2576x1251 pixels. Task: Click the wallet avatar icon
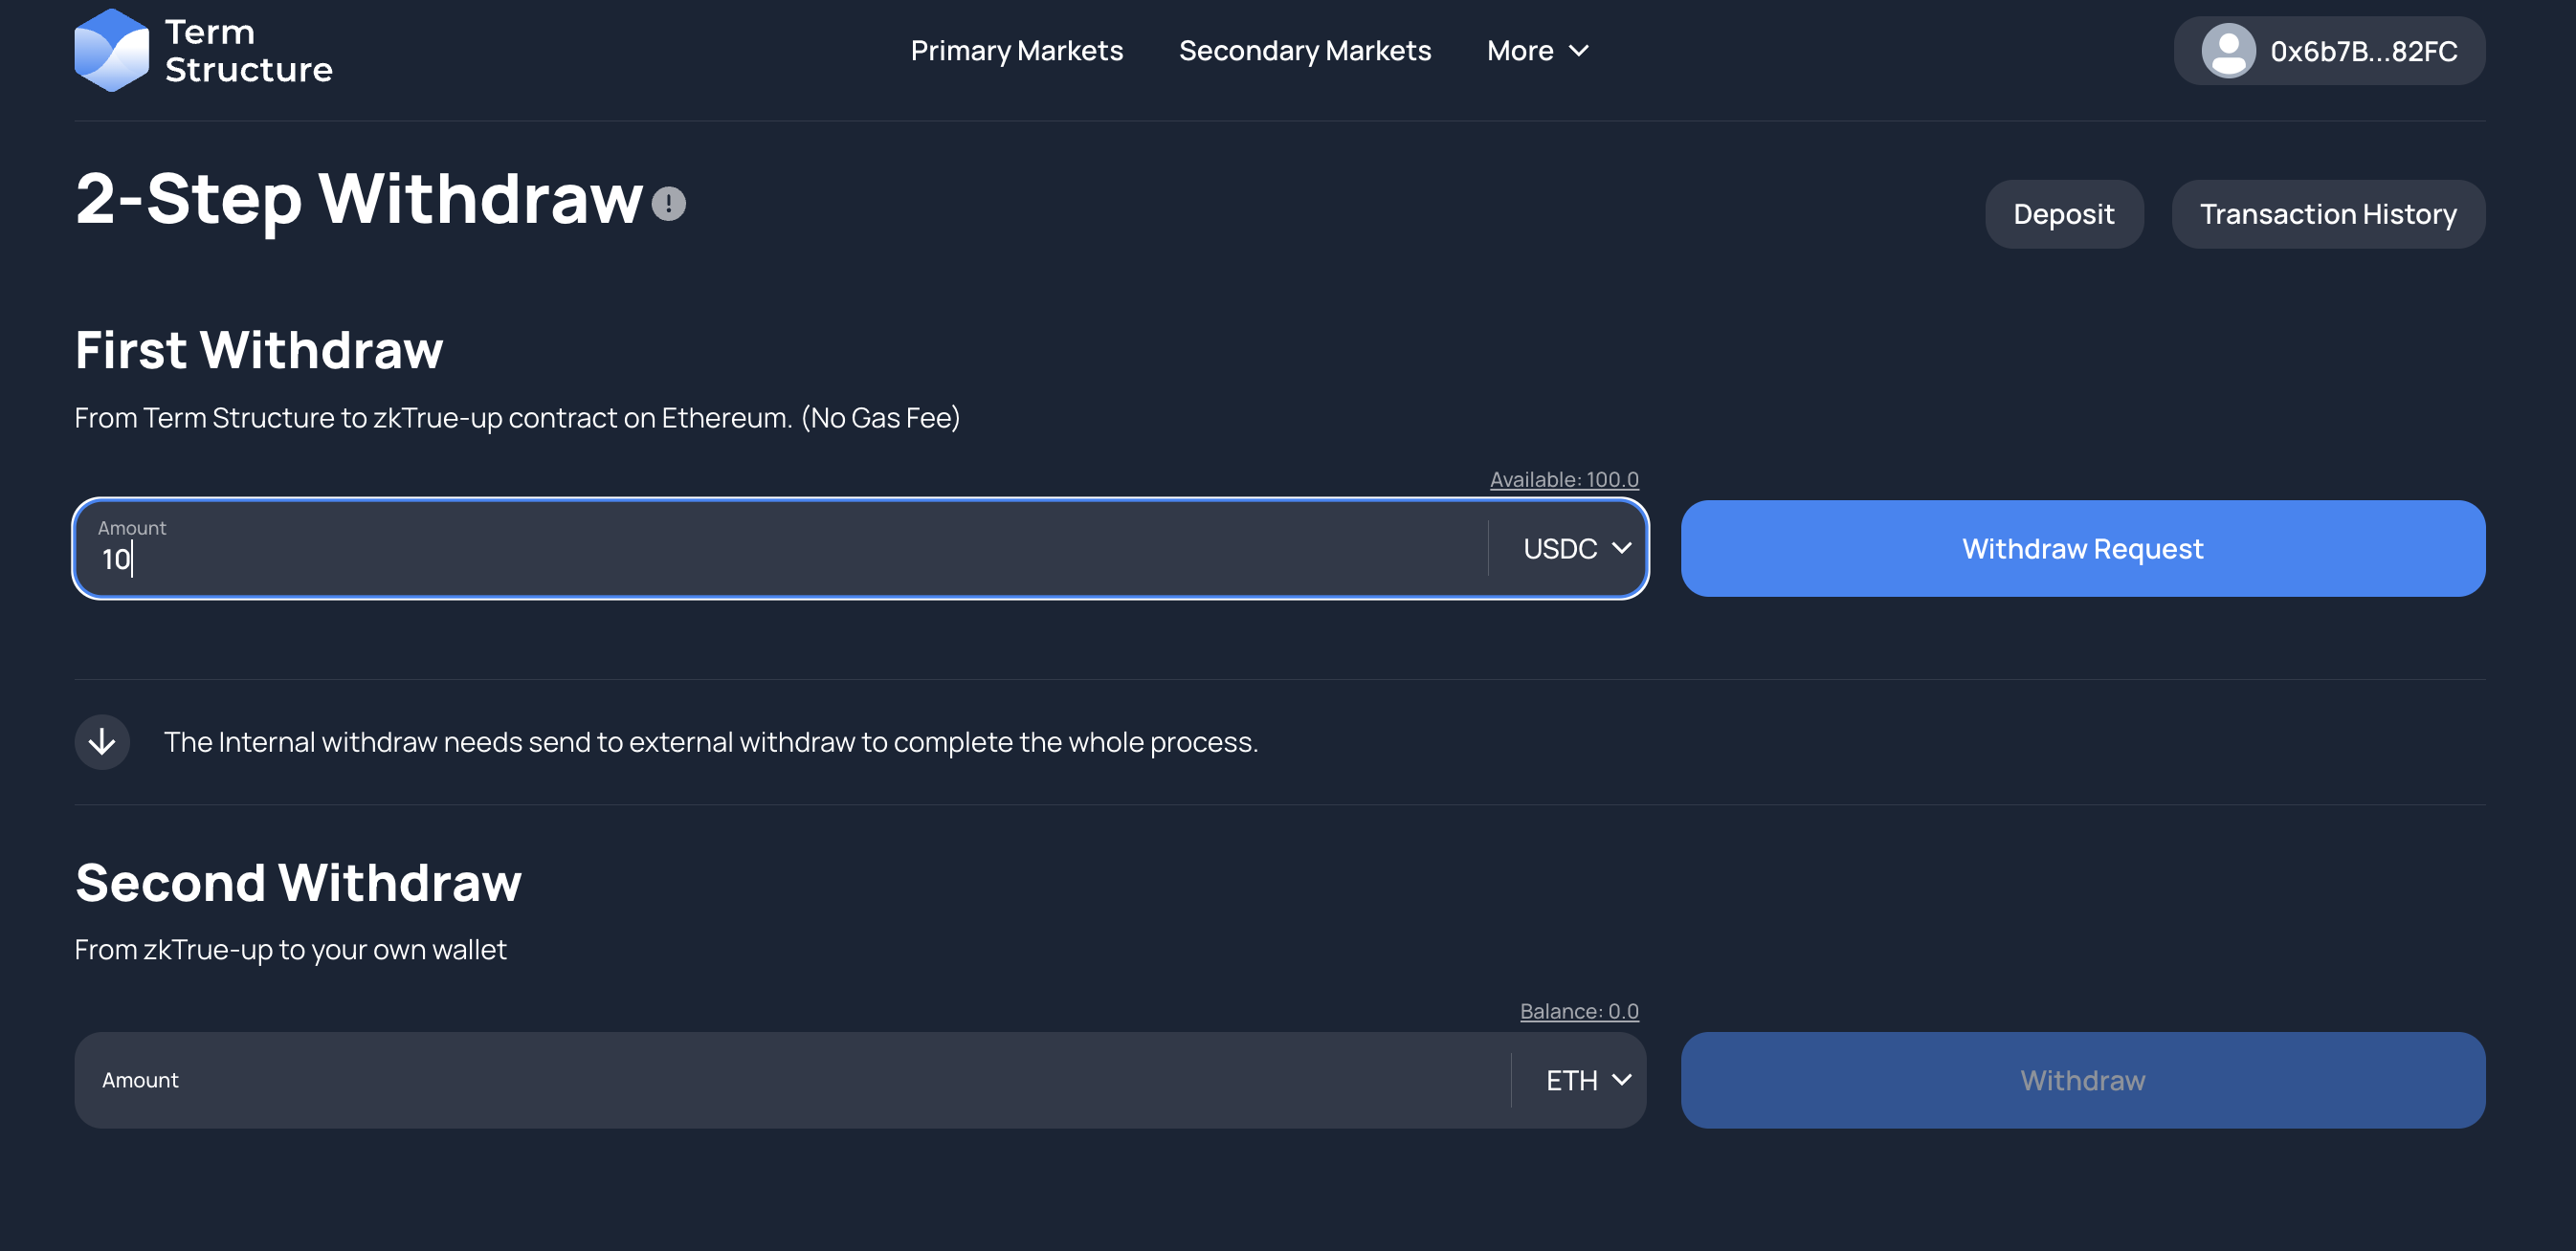2227,50
